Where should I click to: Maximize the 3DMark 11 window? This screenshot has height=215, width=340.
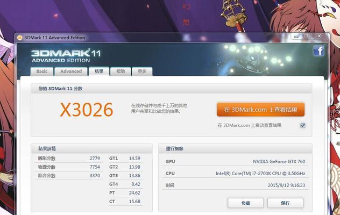click(306, 36)
